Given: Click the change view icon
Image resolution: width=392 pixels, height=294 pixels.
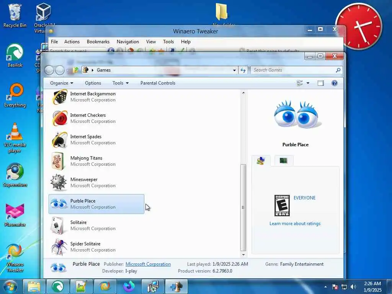Looking at the screenshot, I should coord(300,83).
